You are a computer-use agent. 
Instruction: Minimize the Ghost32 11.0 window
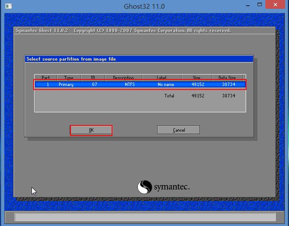pos(248,6)
